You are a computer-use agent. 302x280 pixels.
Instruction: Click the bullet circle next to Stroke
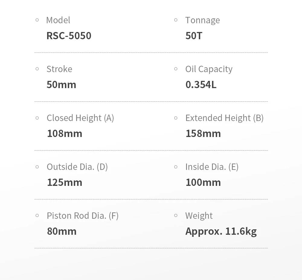coord(37,69)
